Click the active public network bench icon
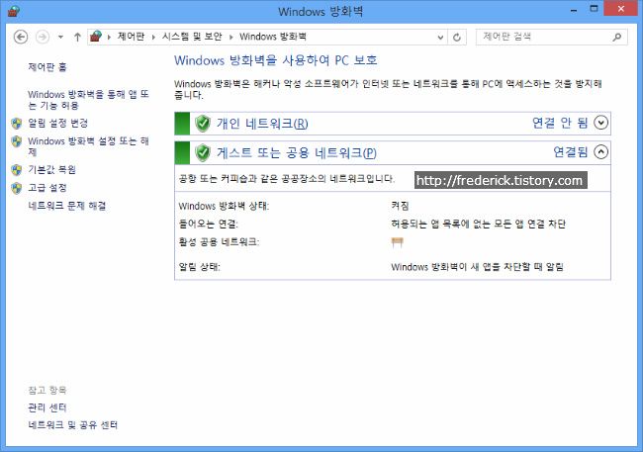The width and height of the screenshot is (643, 452). click(x=398, y=242)
